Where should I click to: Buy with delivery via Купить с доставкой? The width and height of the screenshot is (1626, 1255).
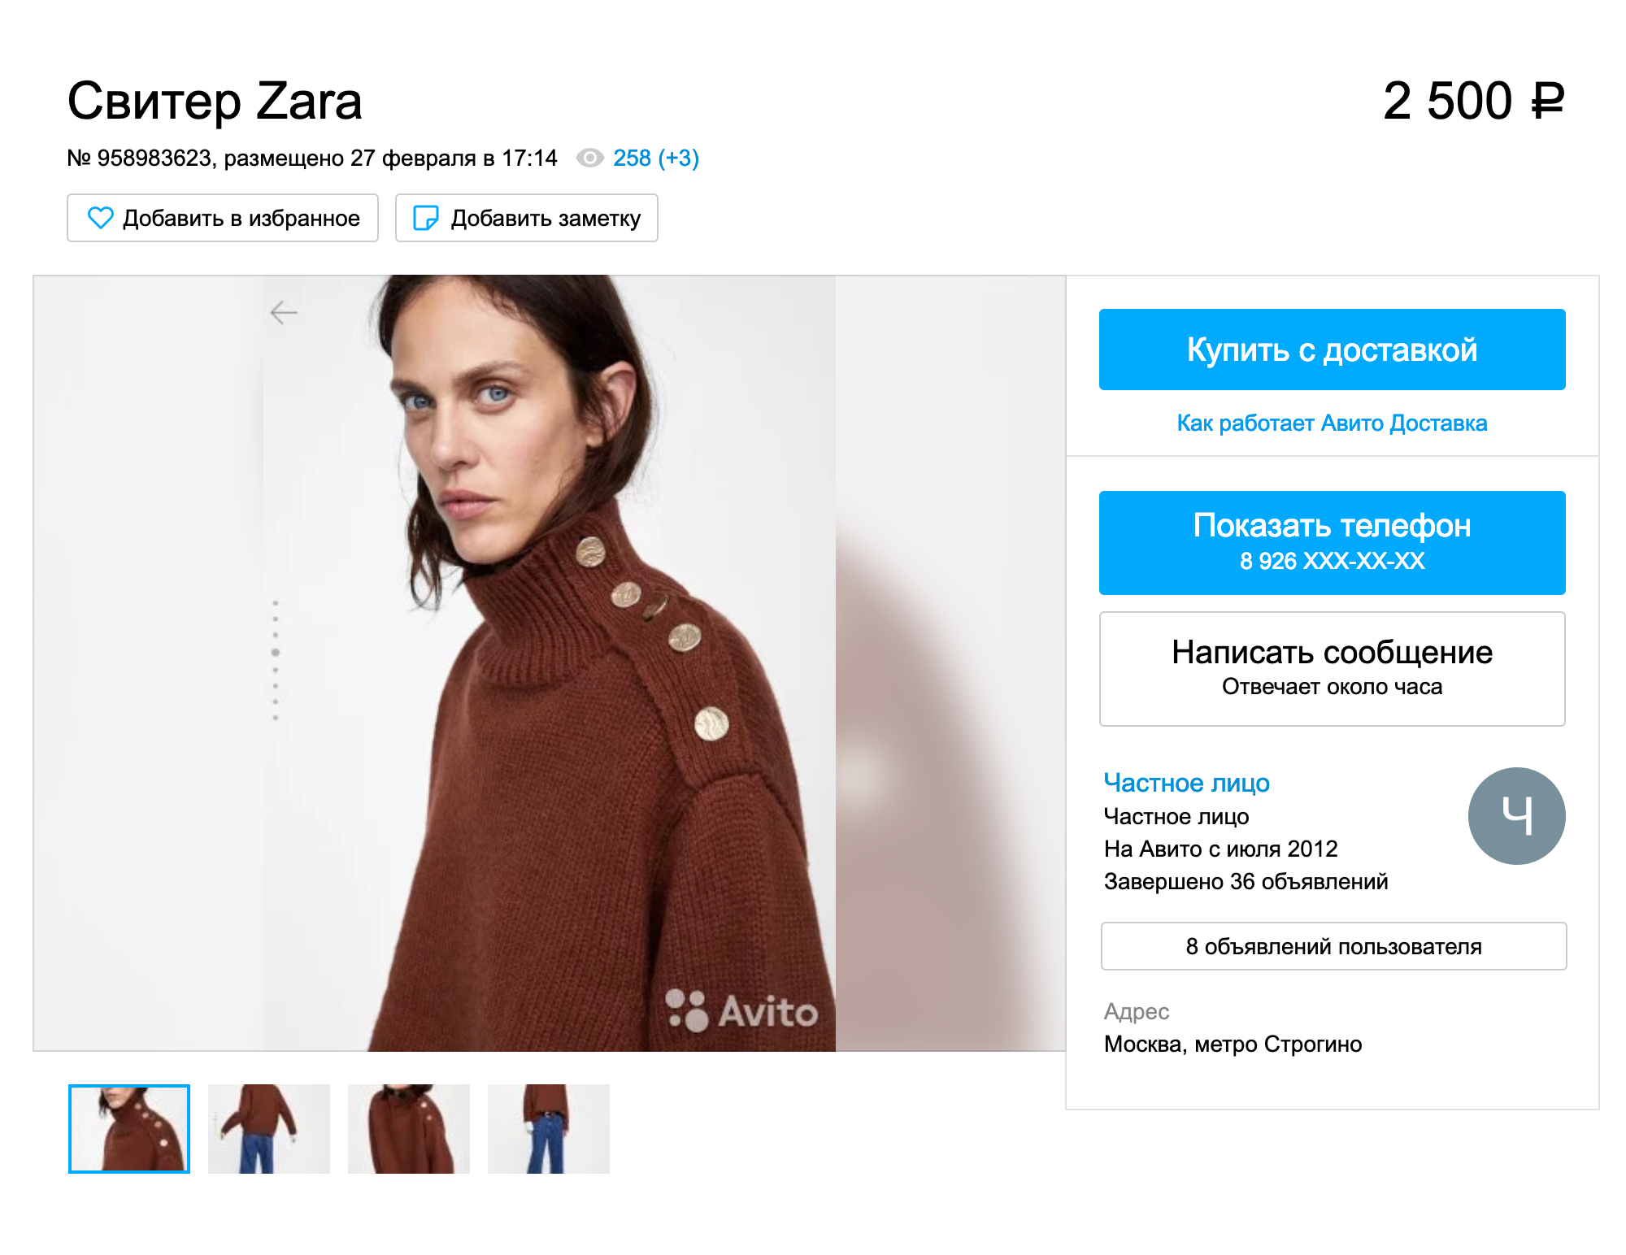(1332, 350)
